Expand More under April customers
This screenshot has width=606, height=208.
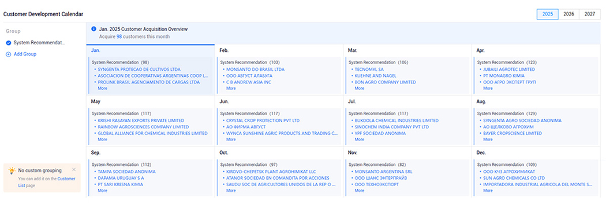[488, 88]
